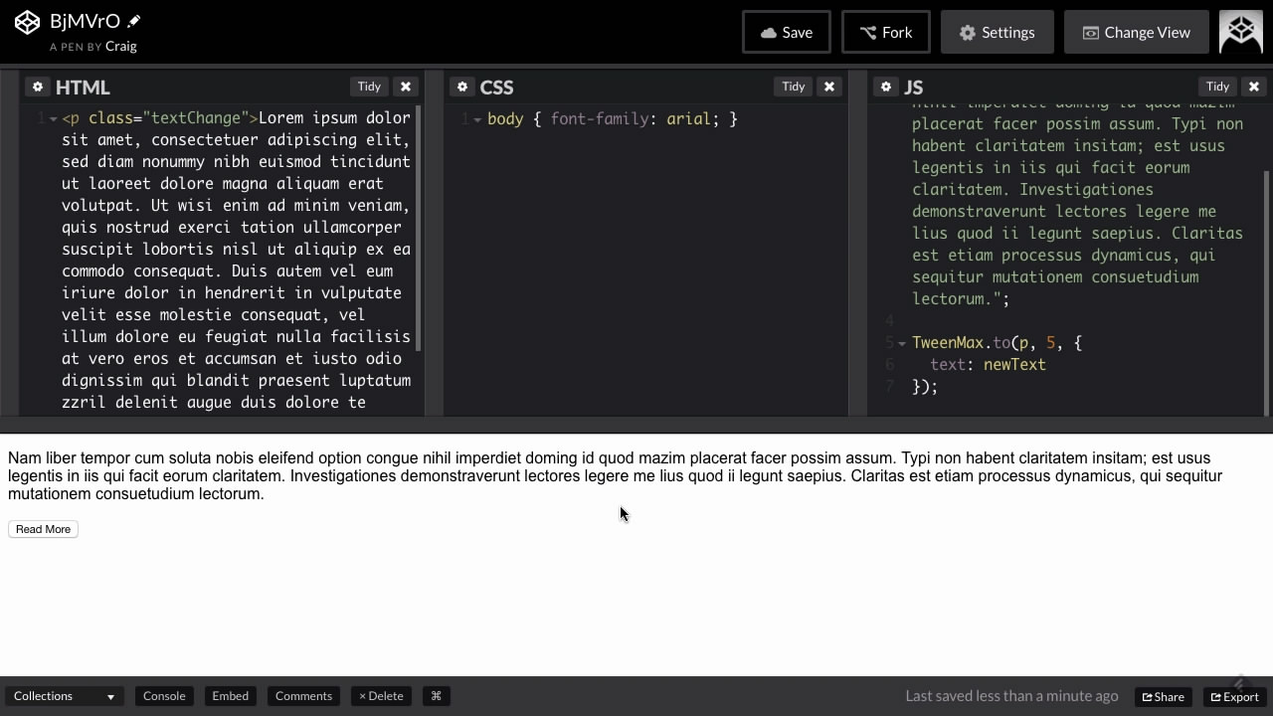Open the Embed options

click(230, 696)
